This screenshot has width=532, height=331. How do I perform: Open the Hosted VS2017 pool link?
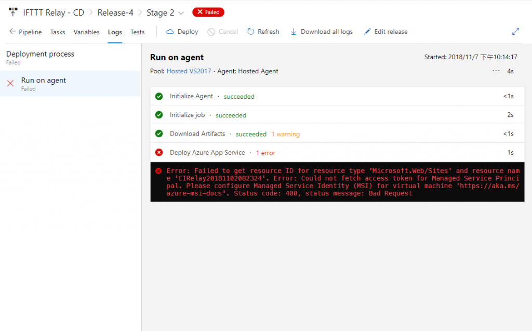(x=189, y=71)
